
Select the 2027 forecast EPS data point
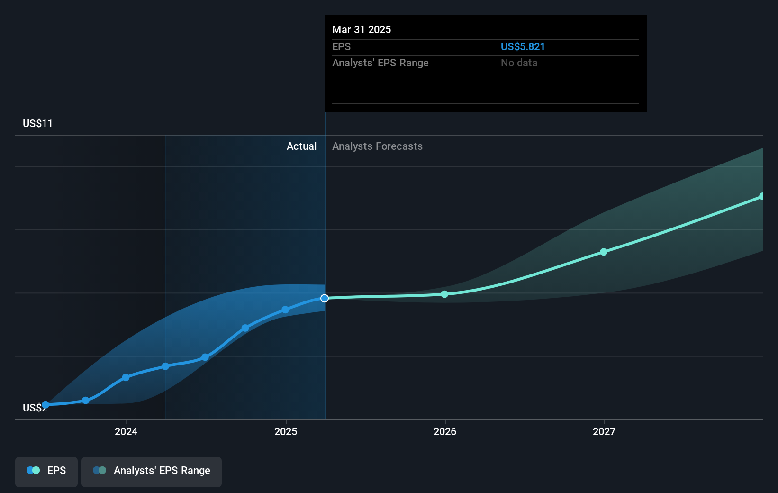(x=604, y=252)
